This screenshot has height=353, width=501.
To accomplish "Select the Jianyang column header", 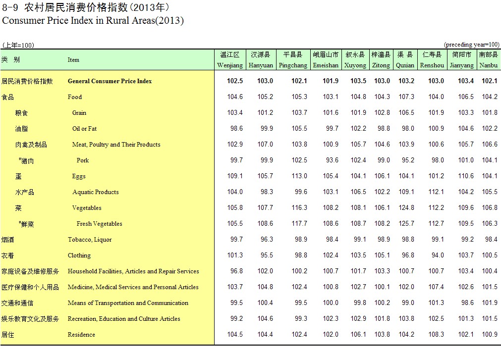I will pos(462,60).
